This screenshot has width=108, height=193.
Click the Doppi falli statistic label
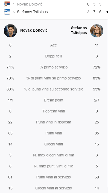click(54, 56)
